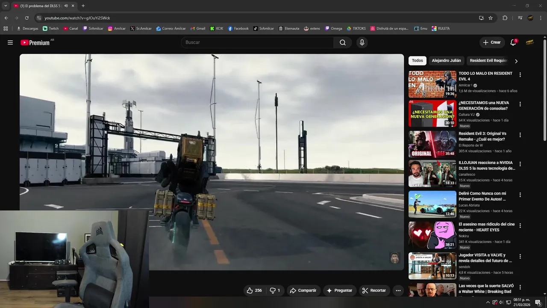The width and height of the screenshot is (547, 308).
Task: Open options for ILLOJUAN reacciona video
Action: click(x=520, y=164)
